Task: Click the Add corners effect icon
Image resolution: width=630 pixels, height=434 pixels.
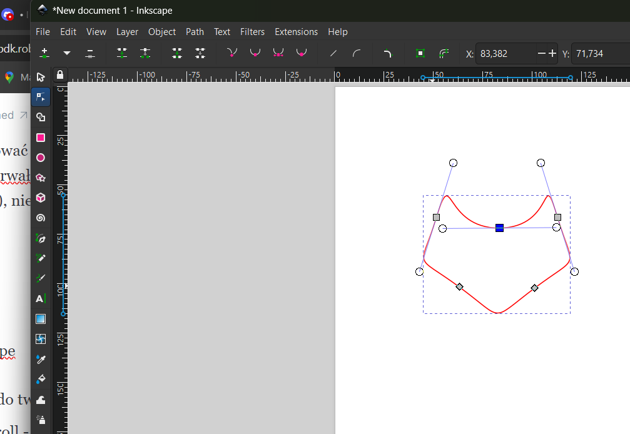Action: click(x=388, y=53)
